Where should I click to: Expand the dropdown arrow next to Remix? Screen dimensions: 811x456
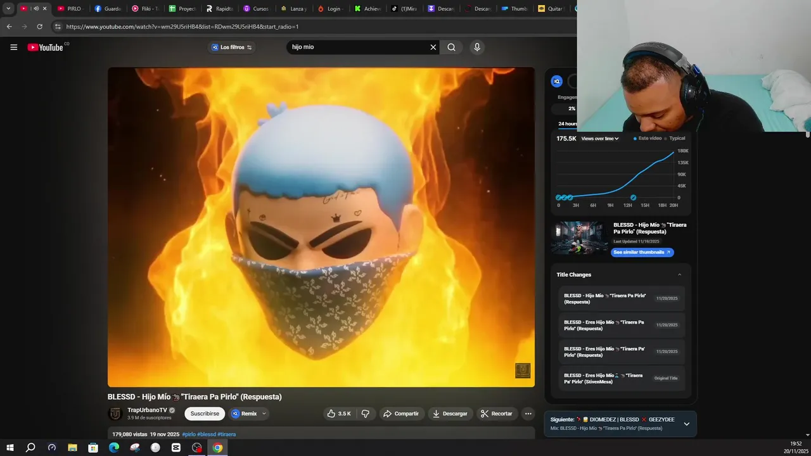pyautogui.click(x=264, y=414)
